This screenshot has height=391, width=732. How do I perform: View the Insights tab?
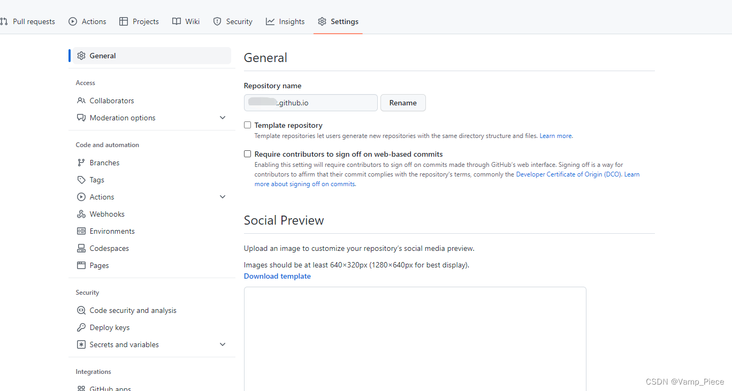click(285, 21)
